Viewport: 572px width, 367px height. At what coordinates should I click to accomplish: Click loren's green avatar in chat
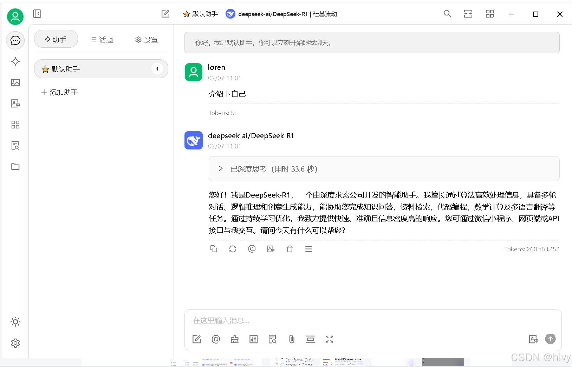tap(194, 72)
